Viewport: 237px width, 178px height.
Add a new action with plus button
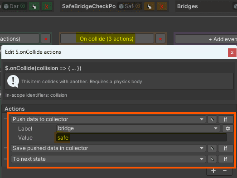click(x=213, y=171)
